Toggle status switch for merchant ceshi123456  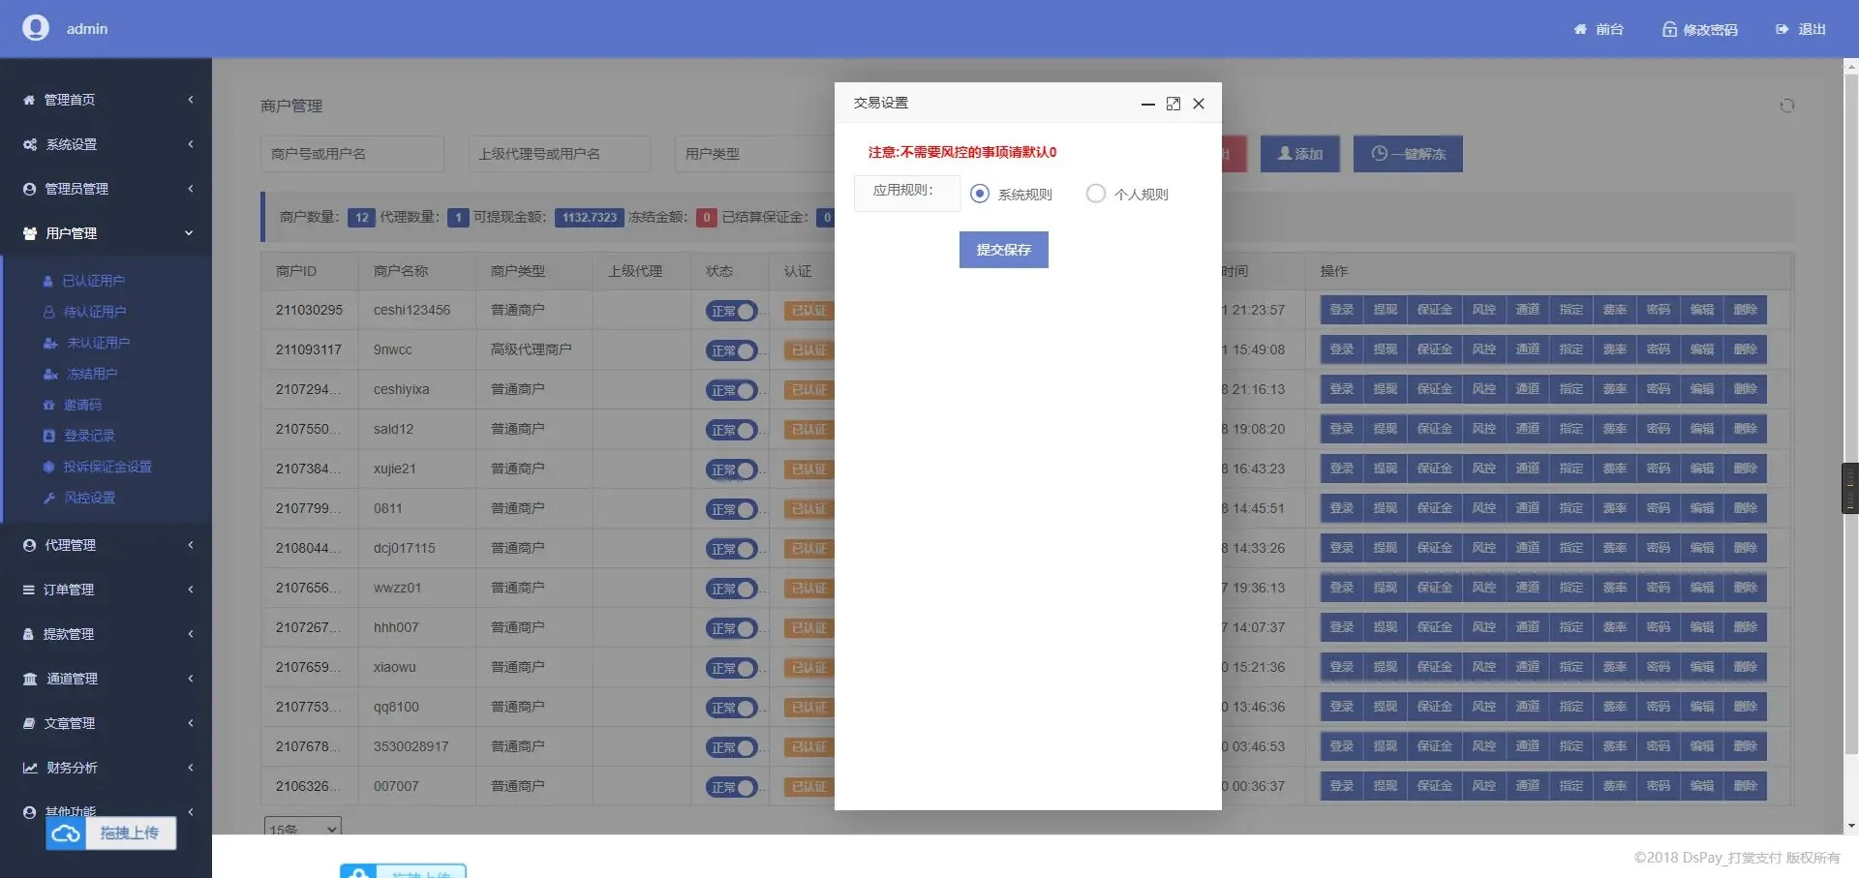click(731, 311)
